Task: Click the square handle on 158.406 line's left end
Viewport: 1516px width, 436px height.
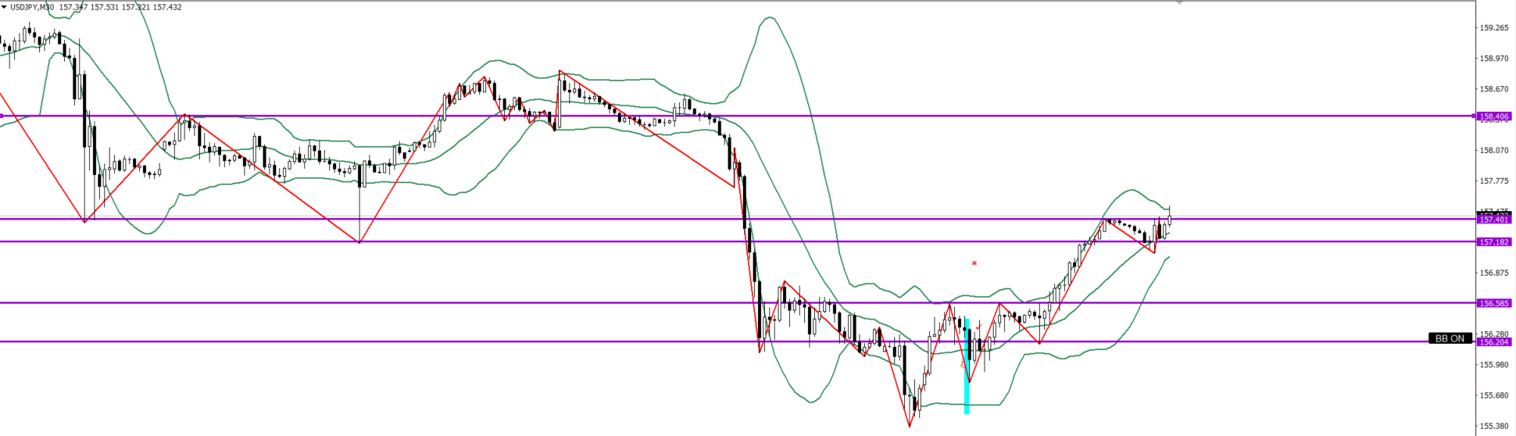Action: click(x=2, y=116)
